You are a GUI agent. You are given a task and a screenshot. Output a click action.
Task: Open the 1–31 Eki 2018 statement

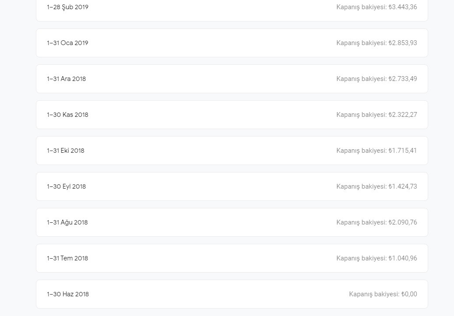click(x=232, y=151)
